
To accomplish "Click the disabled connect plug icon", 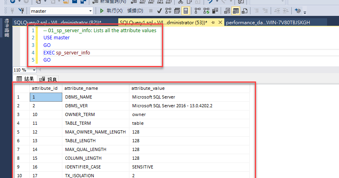I will point(12,10).
